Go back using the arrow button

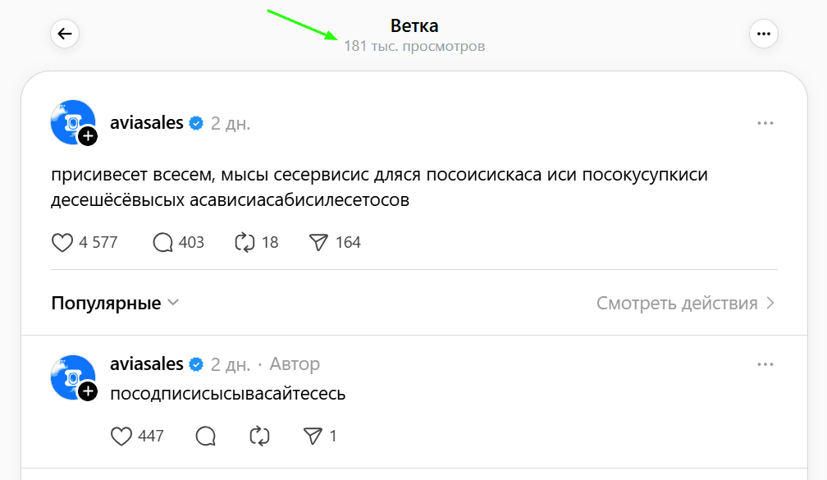[65, 34]
